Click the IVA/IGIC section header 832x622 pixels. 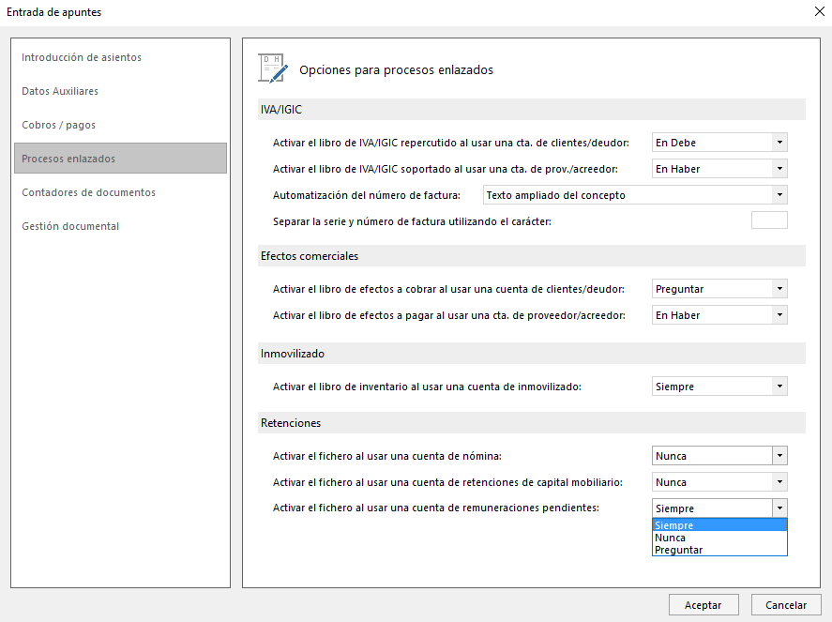532,110
